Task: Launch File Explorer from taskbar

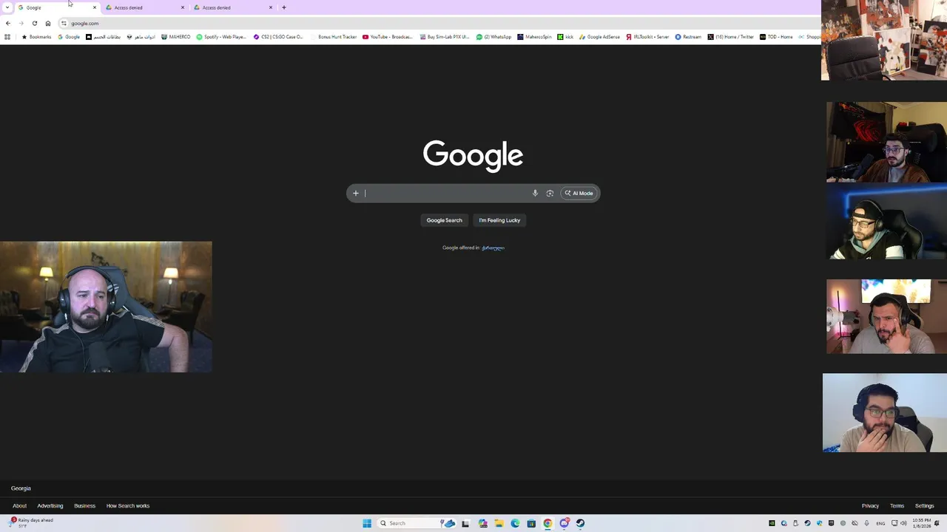Action: point(499,523)
